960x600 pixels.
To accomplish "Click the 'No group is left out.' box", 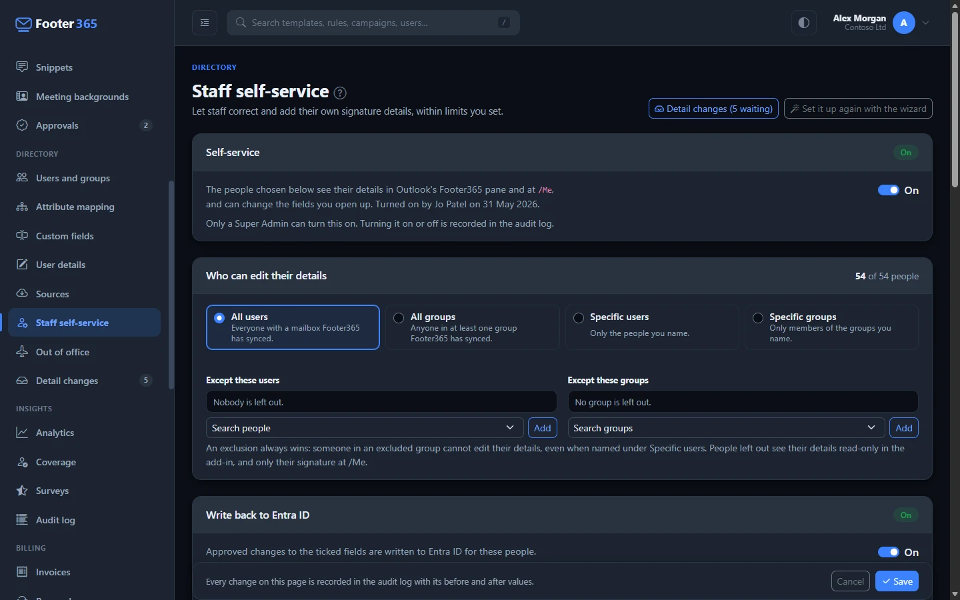I will coord(743,402).
